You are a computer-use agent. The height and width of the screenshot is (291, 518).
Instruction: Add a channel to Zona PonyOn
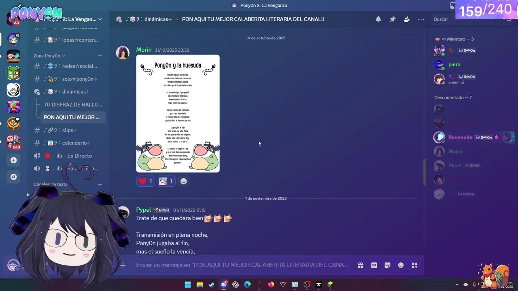coord(100,56)
